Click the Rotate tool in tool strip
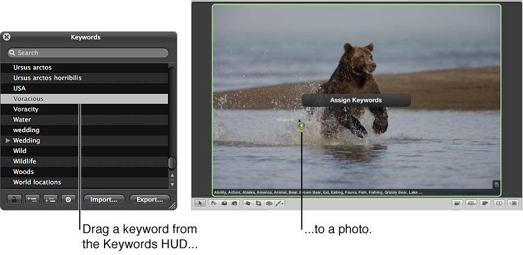 214,203
